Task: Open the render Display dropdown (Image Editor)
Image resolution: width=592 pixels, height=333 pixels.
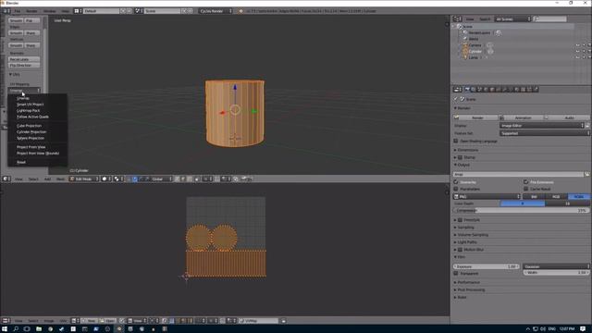Action: click(542, 126)
